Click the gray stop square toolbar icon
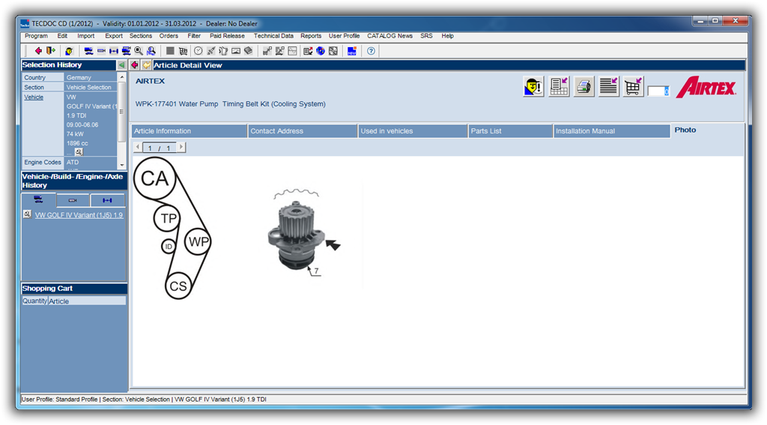This screenshot has width=767, height=425. tap(170, 51)
